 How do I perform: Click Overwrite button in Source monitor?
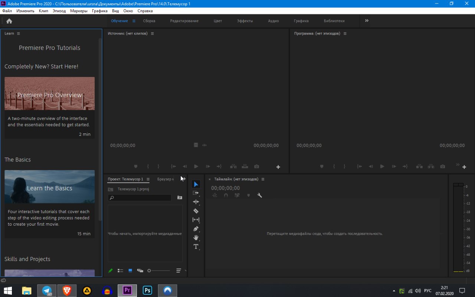tap(245, 167)
